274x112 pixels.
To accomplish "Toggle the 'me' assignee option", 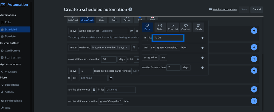I will click(x=163, y=58).
